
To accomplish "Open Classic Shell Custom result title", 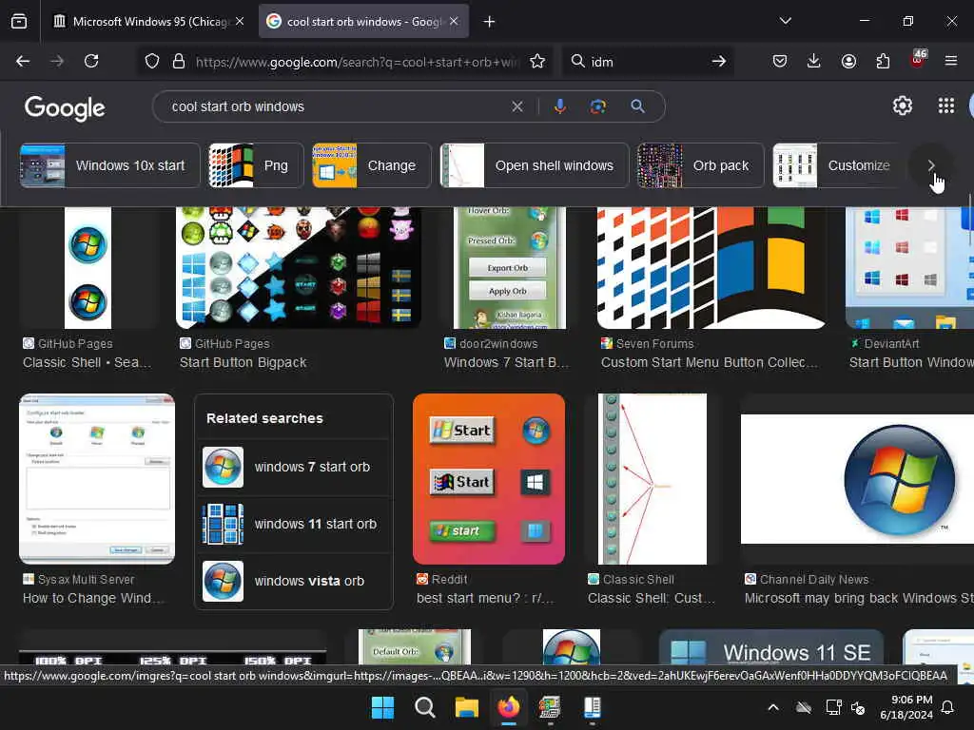I will [652, 599].
